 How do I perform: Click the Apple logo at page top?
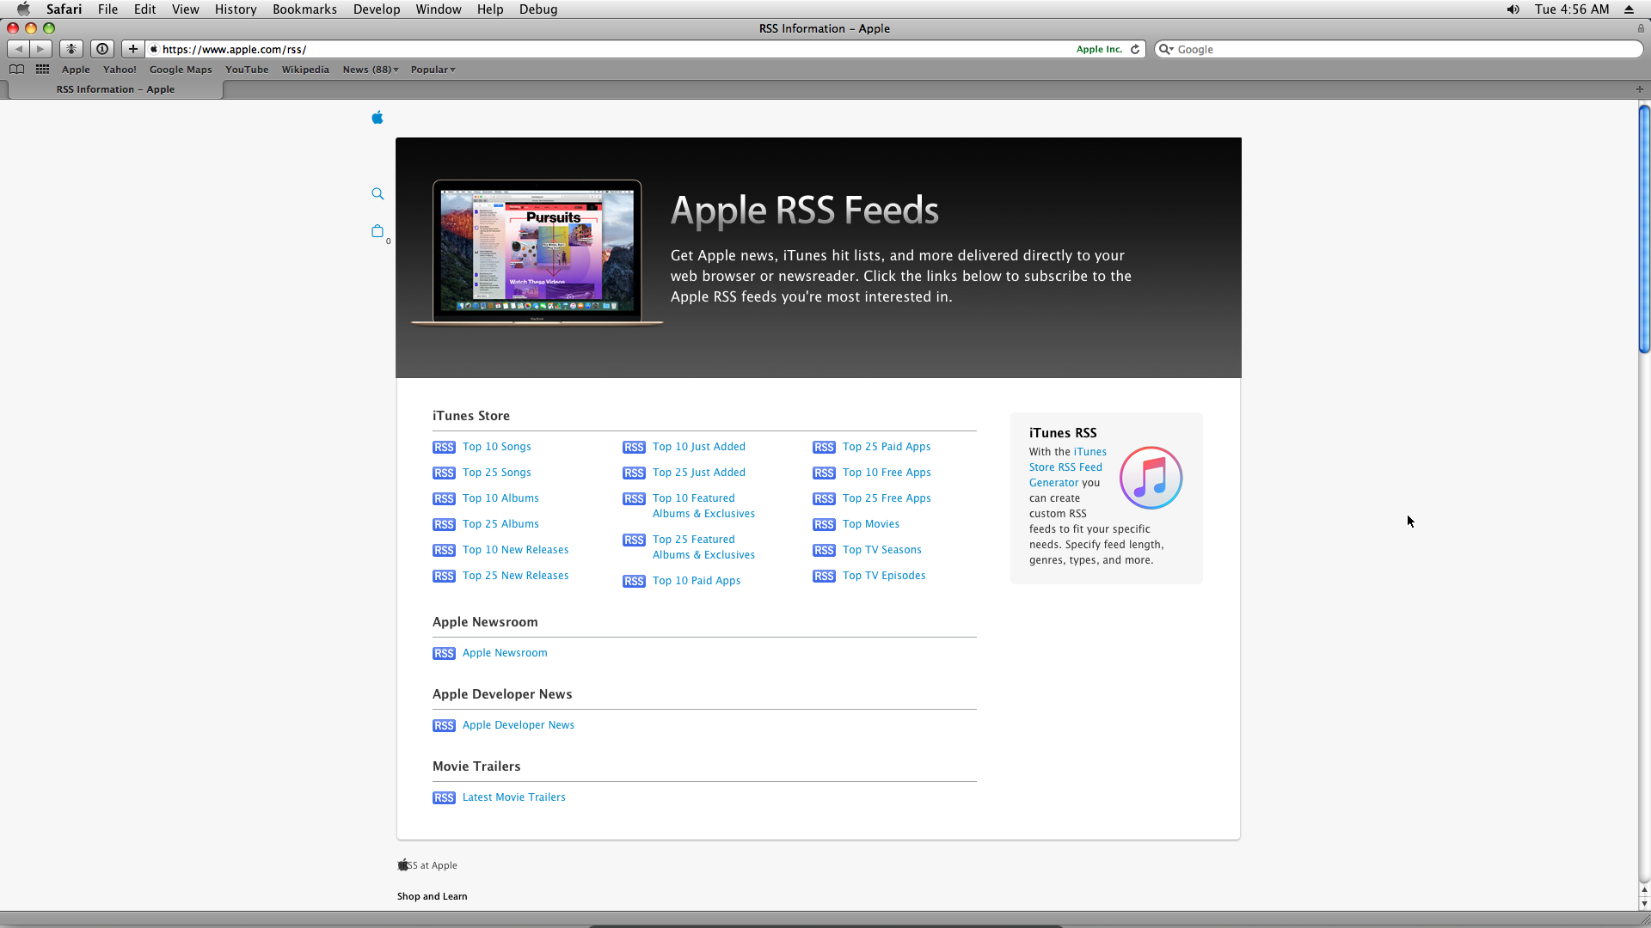click(377, 118)
